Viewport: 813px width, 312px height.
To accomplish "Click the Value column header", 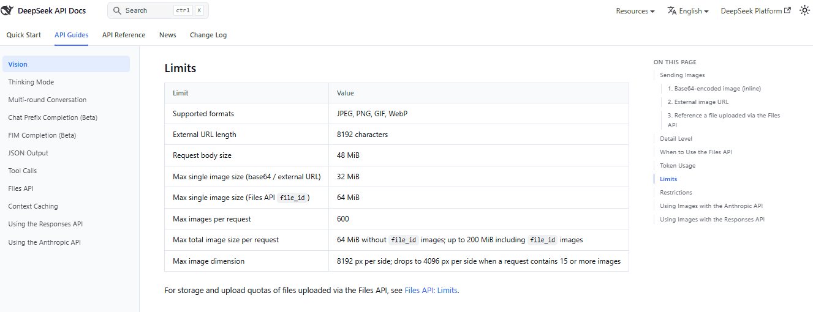I will pos(478,93).
